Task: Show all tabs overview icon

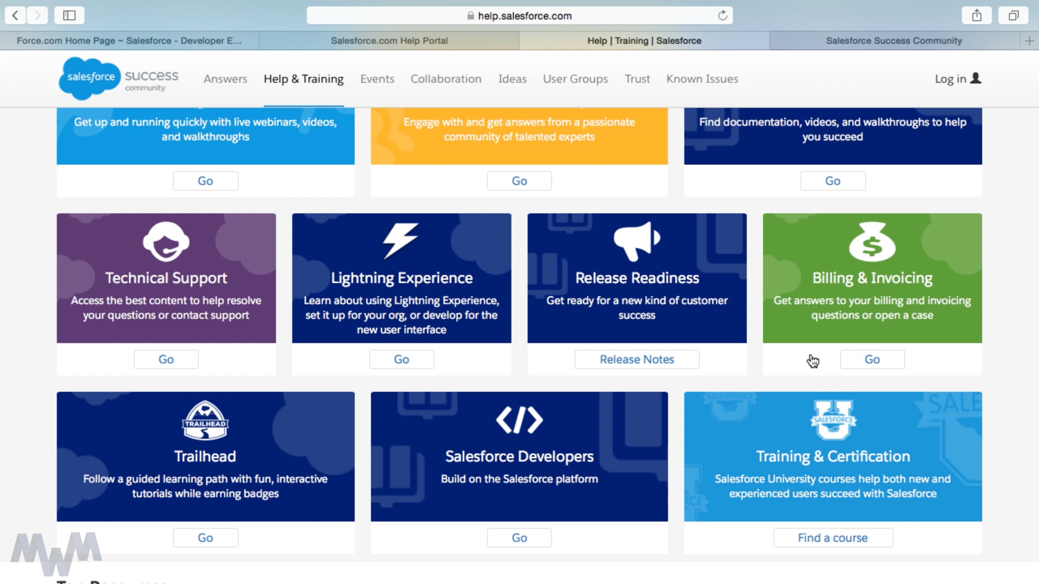Action: (x=1014, y=15)
